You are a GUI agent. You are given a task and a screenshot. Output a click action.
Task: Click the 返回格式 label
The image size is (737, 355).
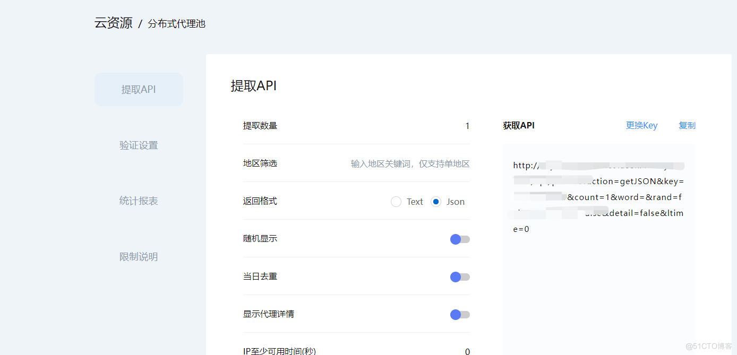coord(260,201)
